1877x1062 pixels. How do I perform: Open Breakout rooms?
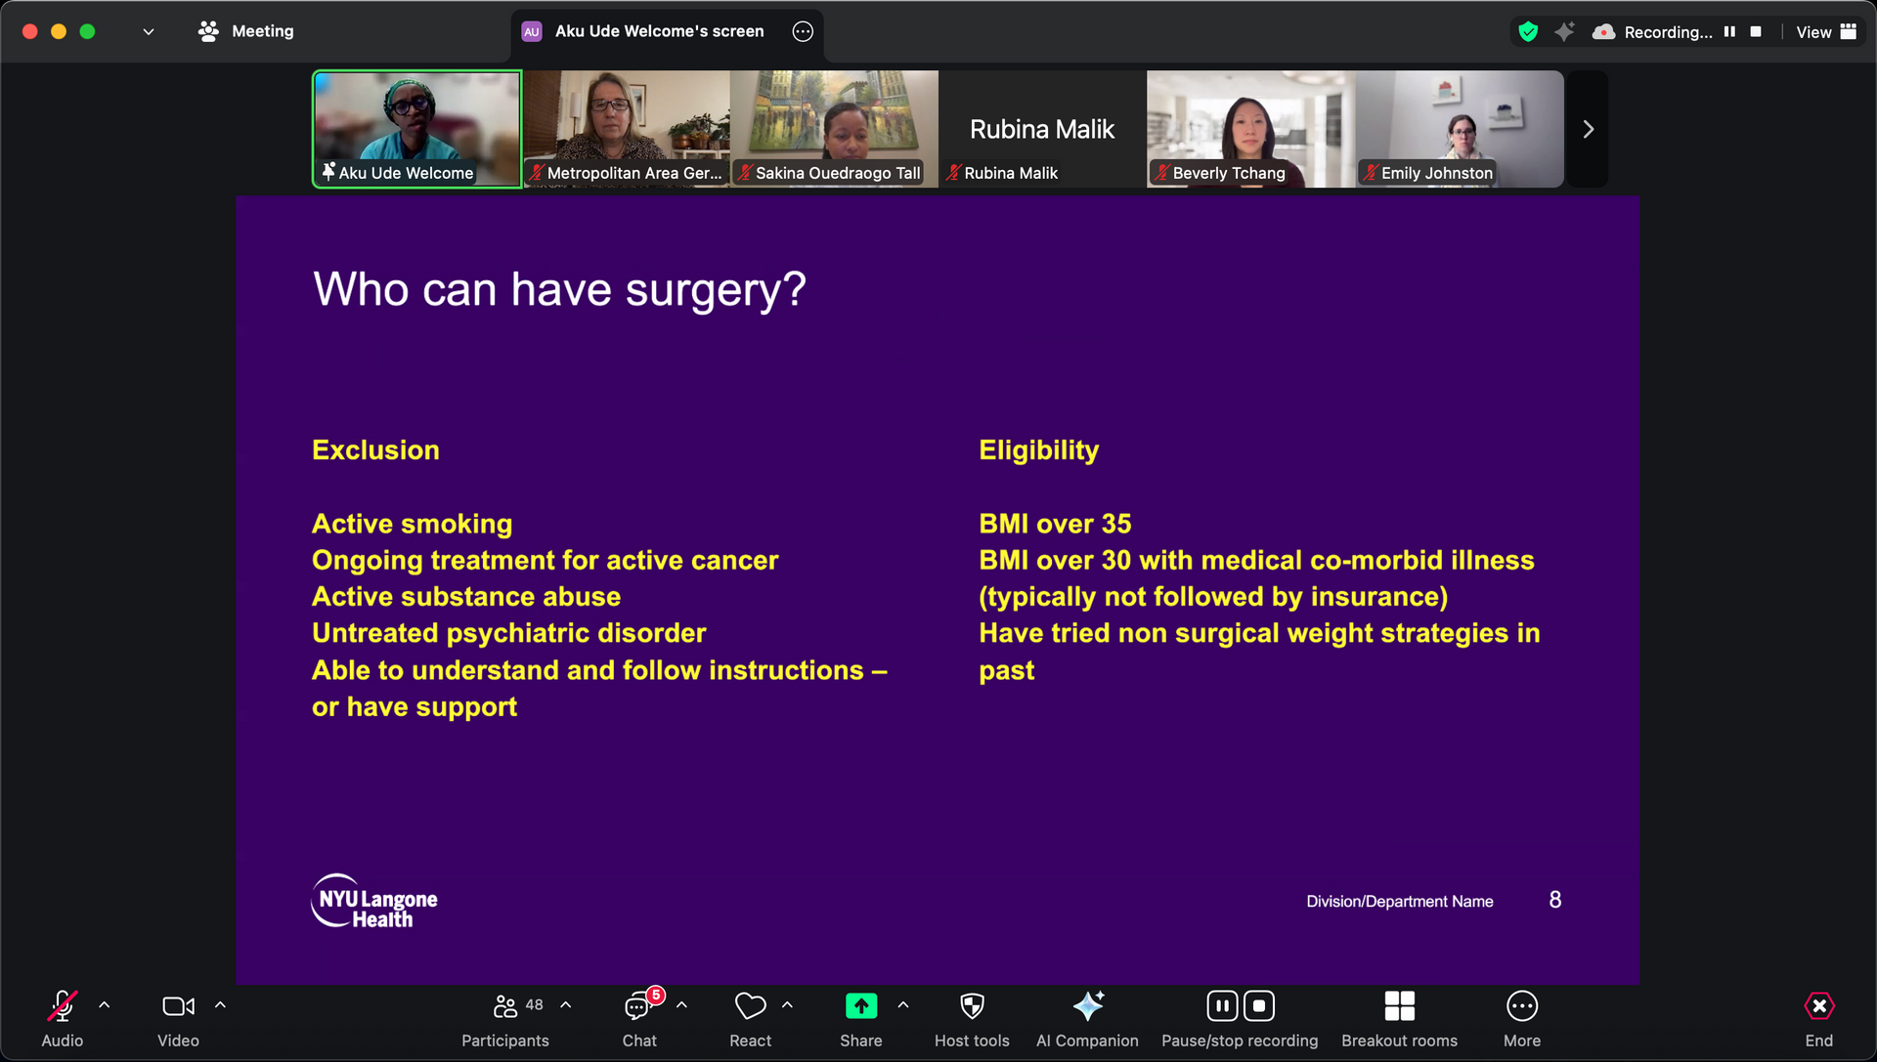[x=1399, y=1019]
